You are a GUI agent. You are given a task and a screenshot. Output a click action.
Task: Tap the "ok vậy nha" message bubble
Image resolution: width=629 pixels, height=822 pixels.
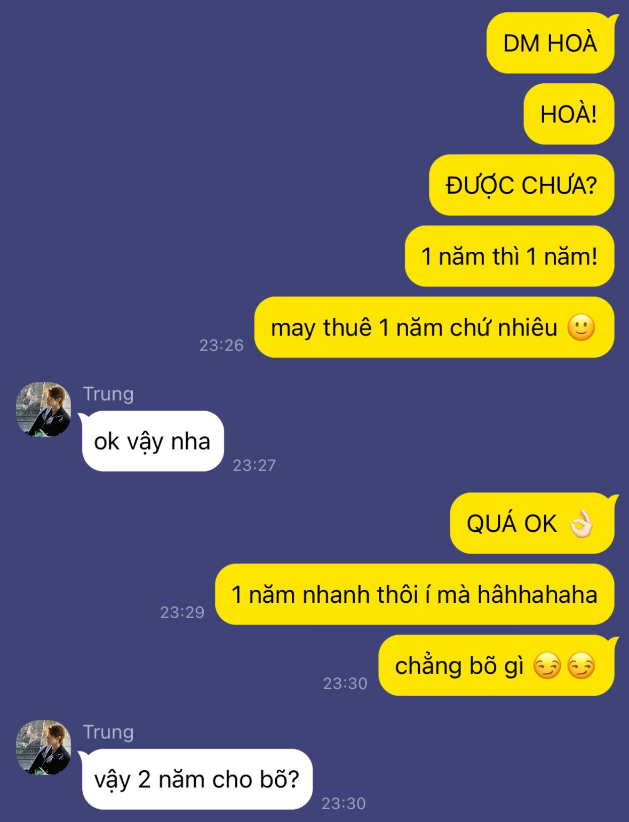pos(152,441)
